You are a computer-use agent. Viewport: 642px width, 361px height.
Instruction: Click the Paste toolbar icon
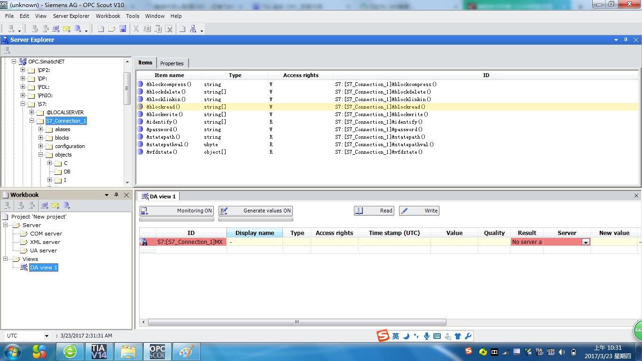tap(158, 29)
